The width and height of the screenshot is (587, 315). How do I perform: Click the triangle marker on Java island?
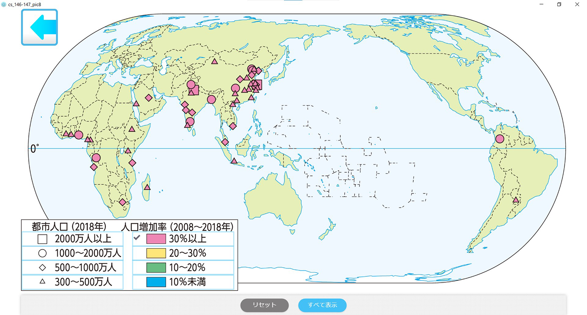click(234, 161)
